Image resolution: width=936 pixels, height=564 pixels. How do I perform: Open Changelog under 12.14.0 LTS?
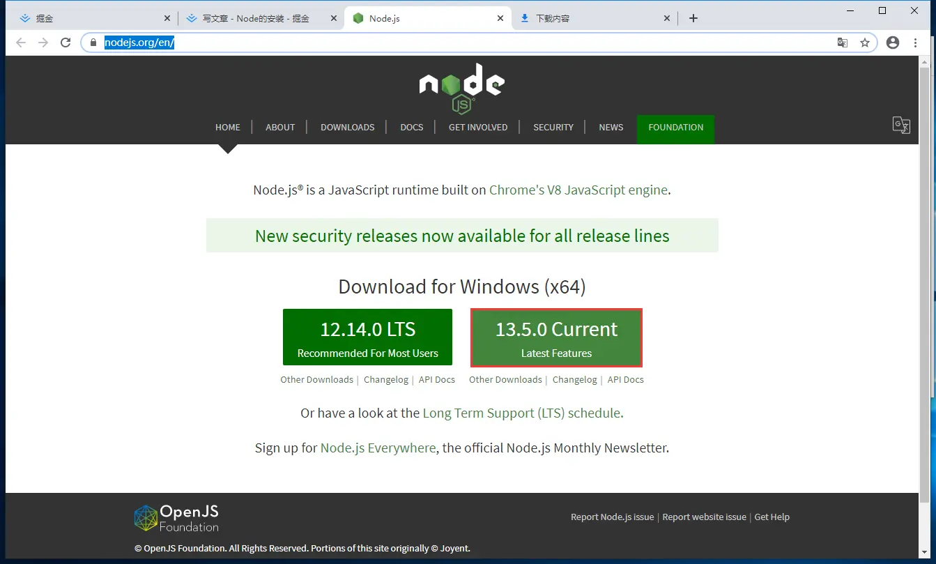(386, 379)
